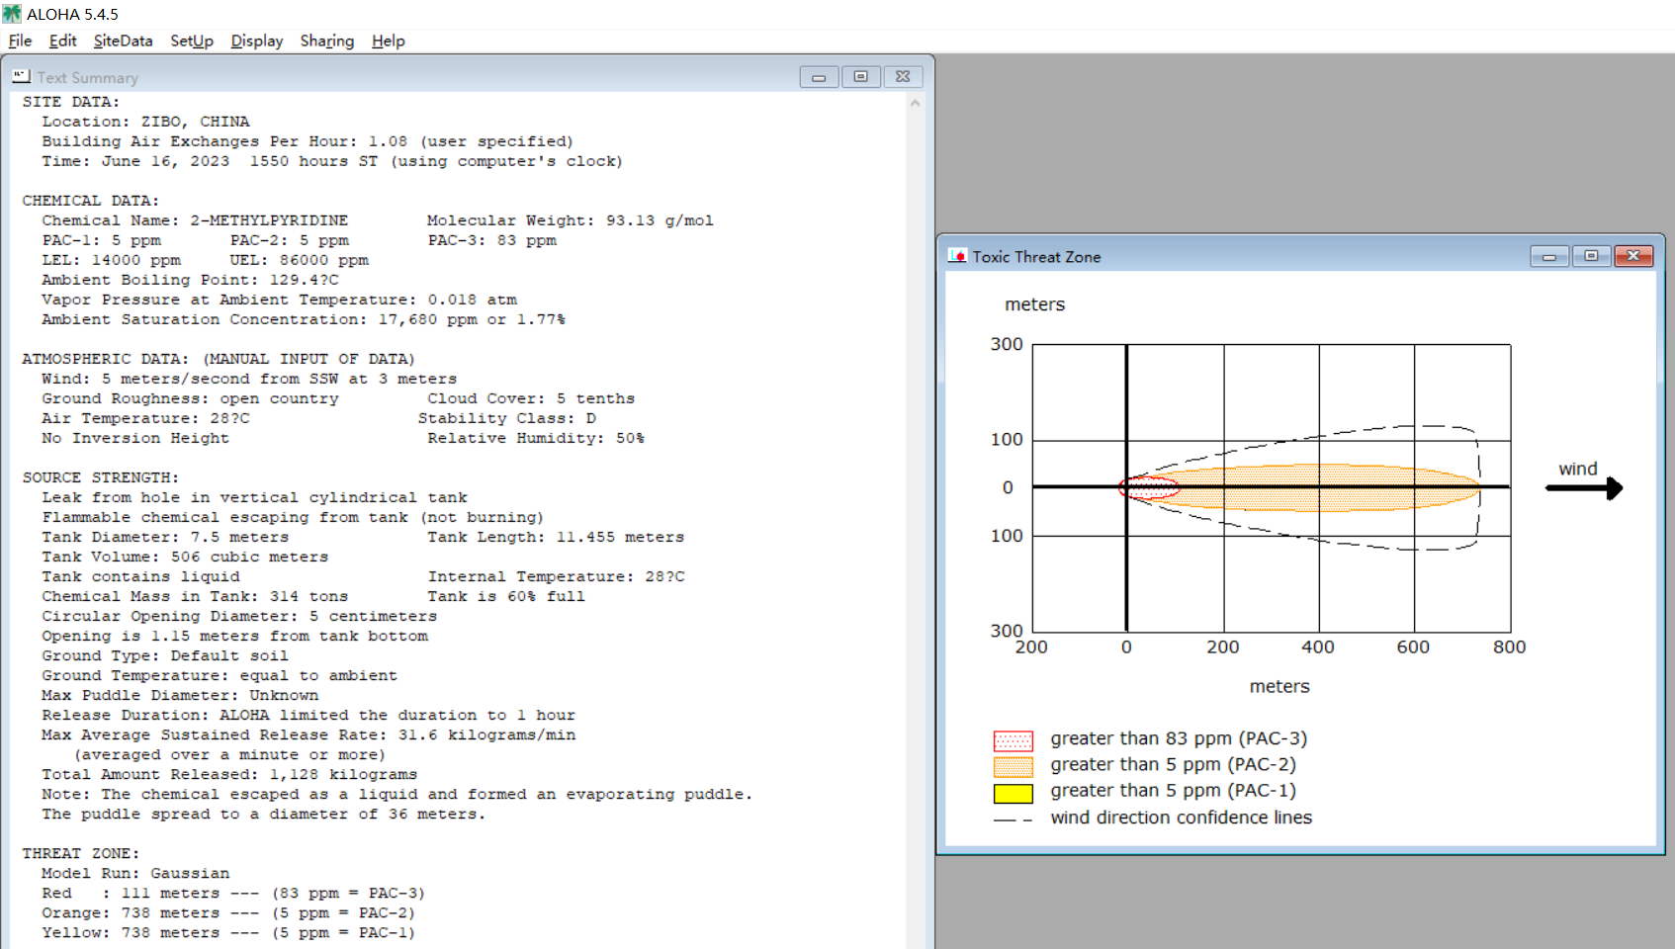Click 'Molecular Weight: 93.13 g/mol' text

pos(571,220)
